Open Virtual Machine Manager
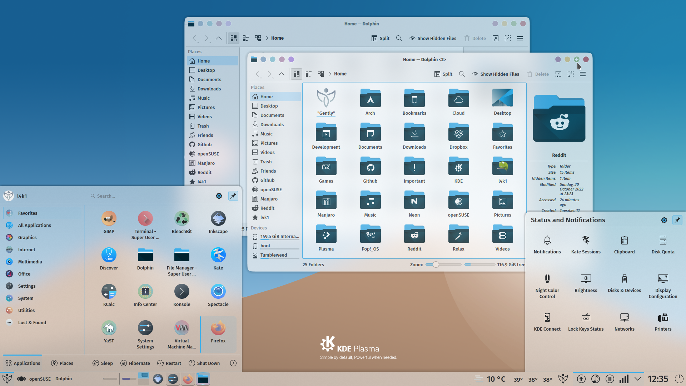Image resolution: width=686 pixels, height=386 pixels. point(182,335)
